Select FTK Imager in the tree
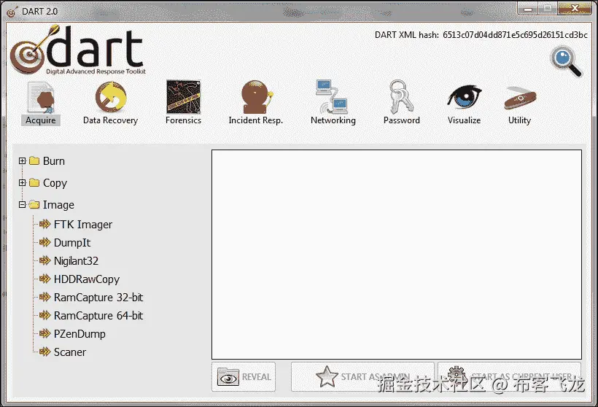This screenshot has height=407, width=598. point(82,225)
